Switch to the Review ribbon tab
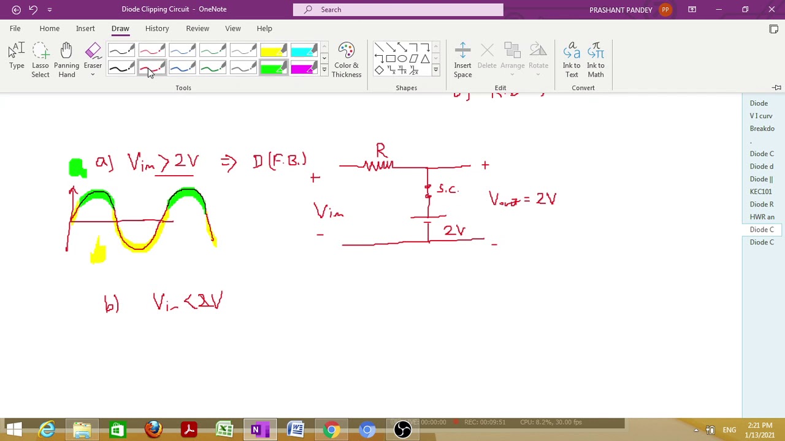This screenshot has width=785, height=441. tap(197, 28)
